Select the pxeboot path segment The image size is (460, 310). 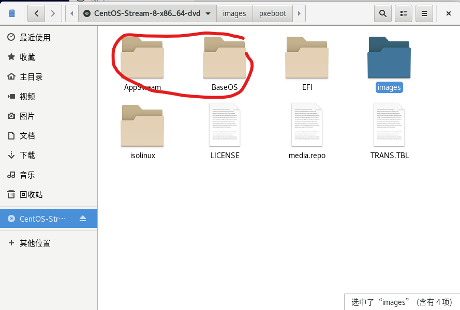tap(273, 13)
